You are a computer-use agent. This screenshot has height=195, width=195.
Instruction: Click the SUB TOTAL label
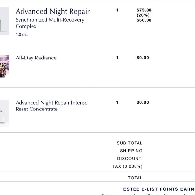tap(130, 143)
